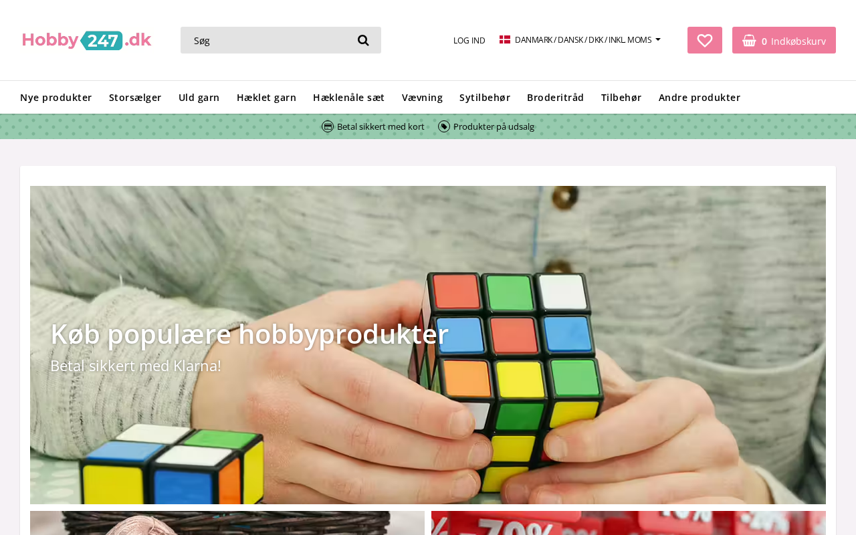This screenshot has width=856, height=535.
Task: Click the Indkøbskurv cart button
Action: (784, 40)
